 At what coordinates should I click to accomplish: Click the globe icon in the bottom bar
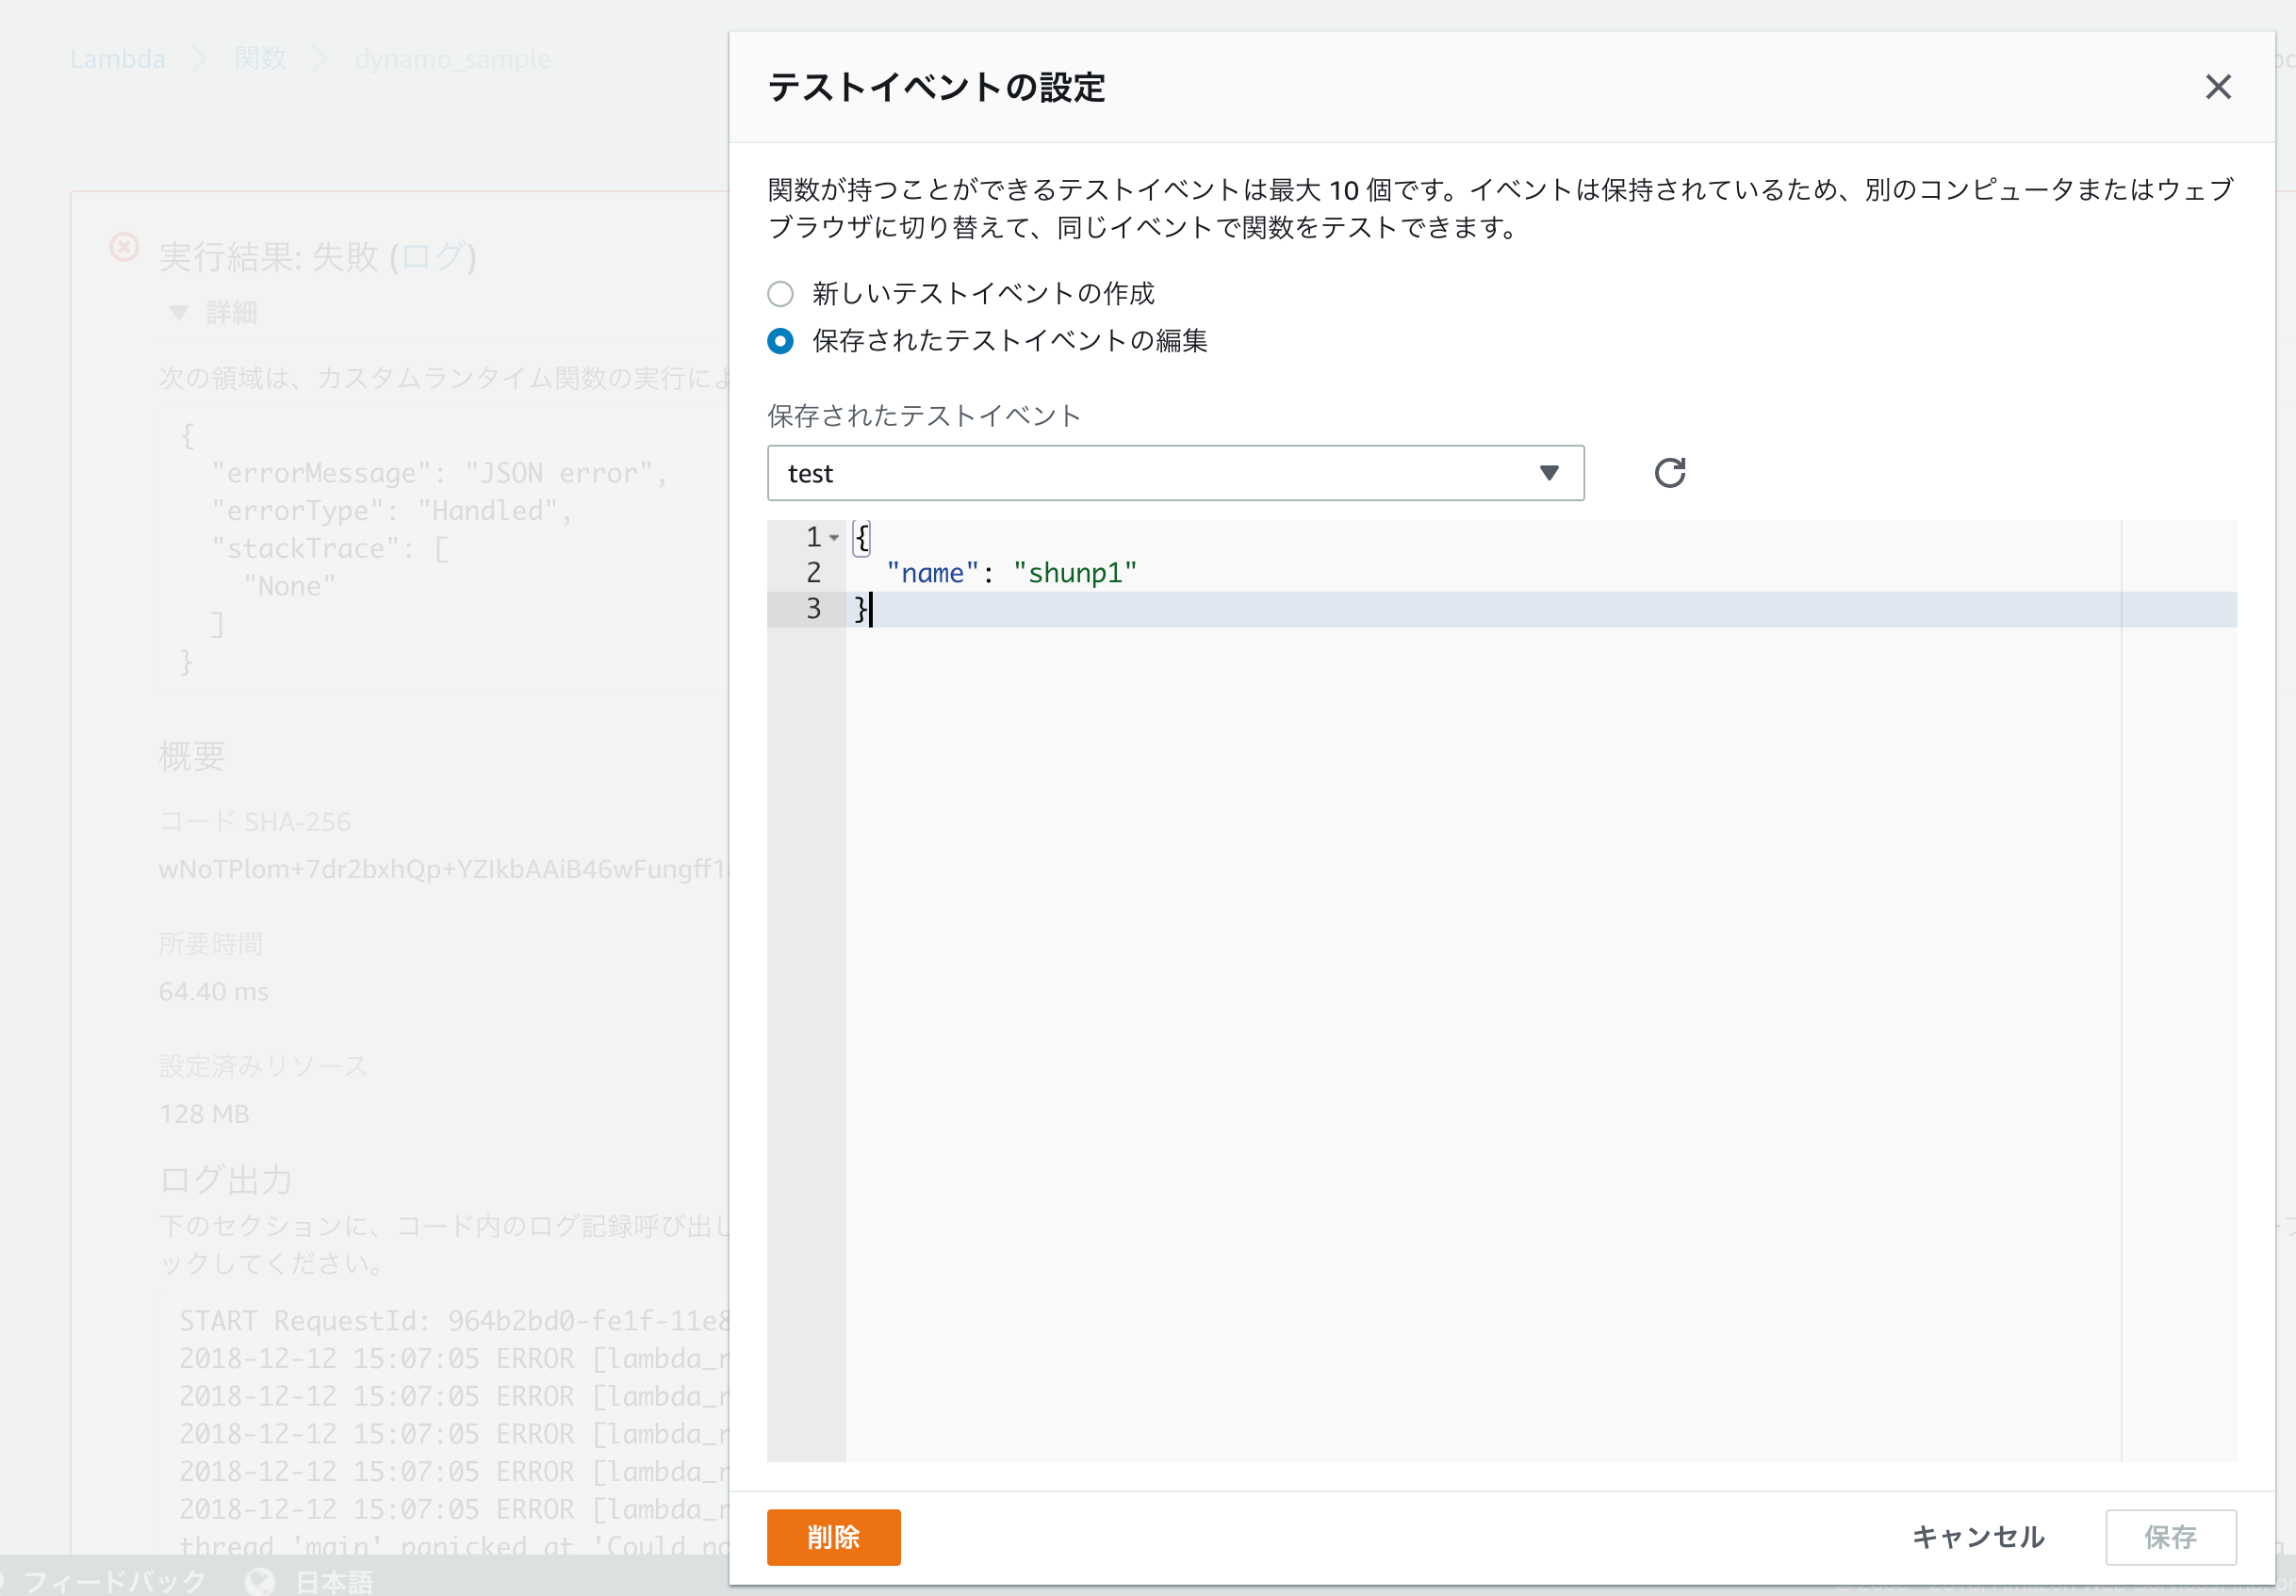coord(259,1580)
